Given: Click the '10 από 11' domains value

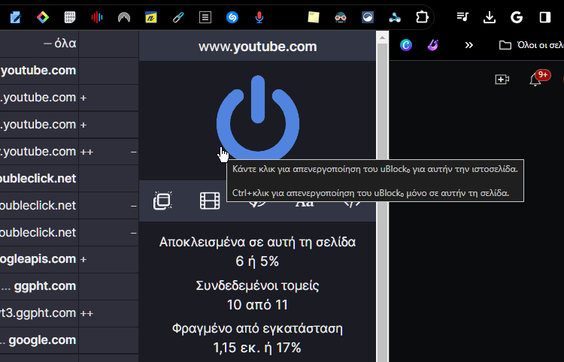Looking at the screenshot, I should tap(257, 305).
